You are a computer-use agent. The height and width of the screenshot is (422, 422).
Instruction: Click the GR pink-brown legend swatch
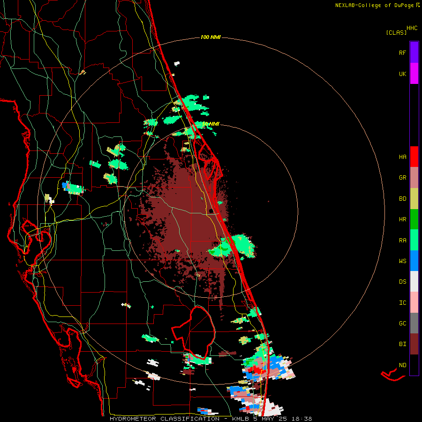[x=414, y=178]
